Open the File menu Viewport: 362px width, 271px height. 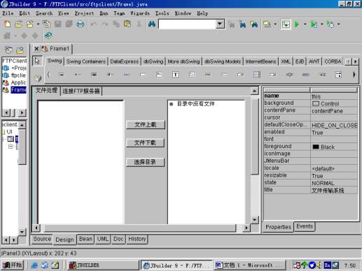8,13
